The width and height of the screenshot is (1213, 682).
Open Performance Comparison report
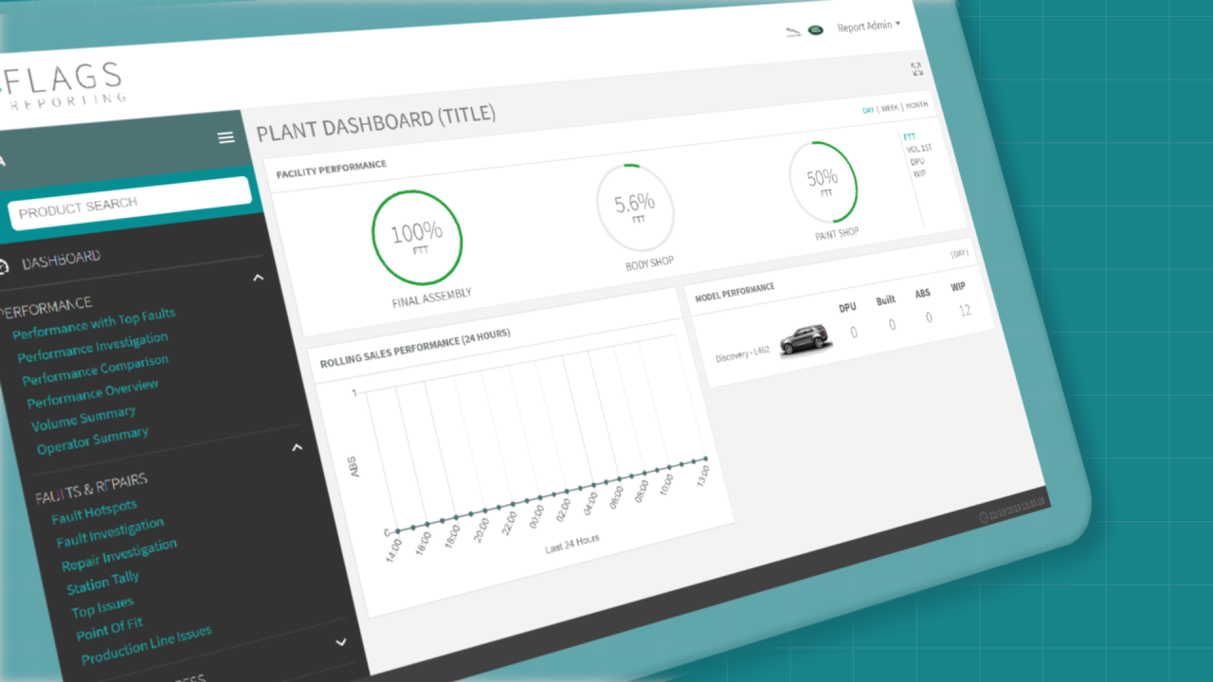(96, 371)
